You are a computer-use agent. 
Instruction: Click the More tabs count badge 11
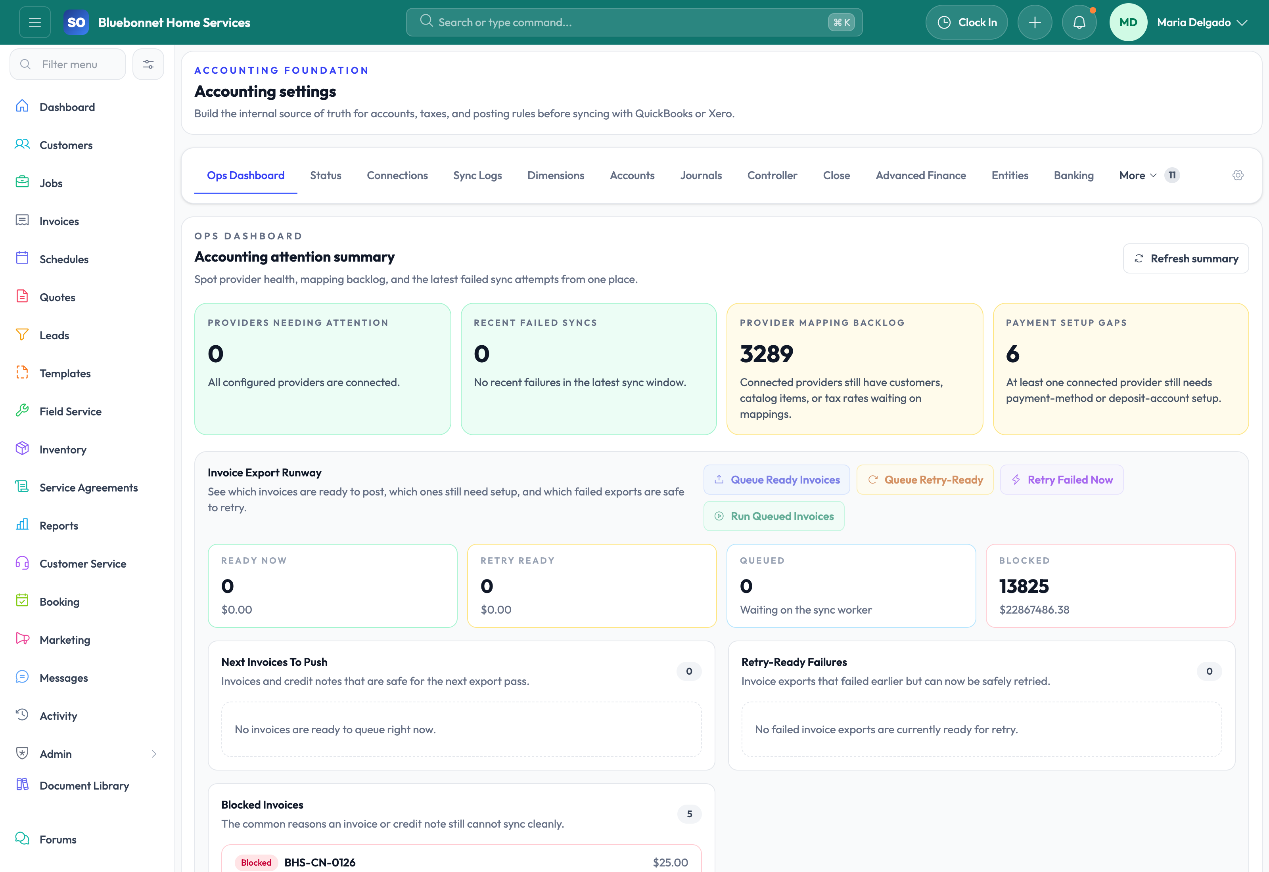click(x=1172, y=175)
